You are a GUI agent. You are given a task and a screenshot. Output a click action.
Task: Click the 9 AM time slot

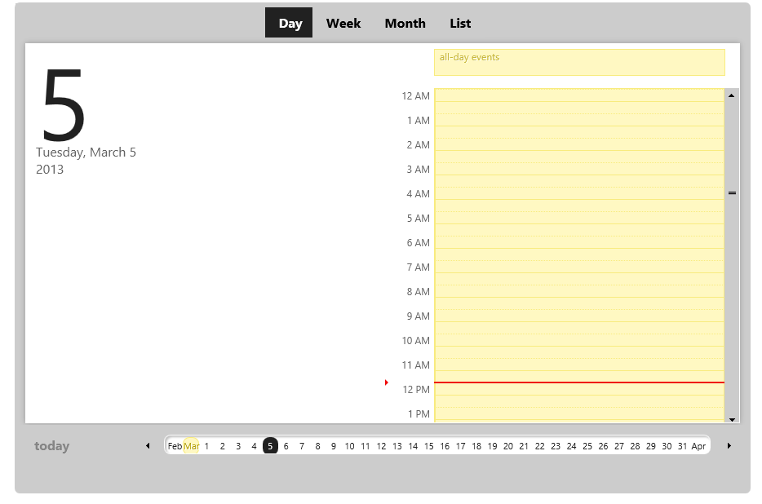578,316
